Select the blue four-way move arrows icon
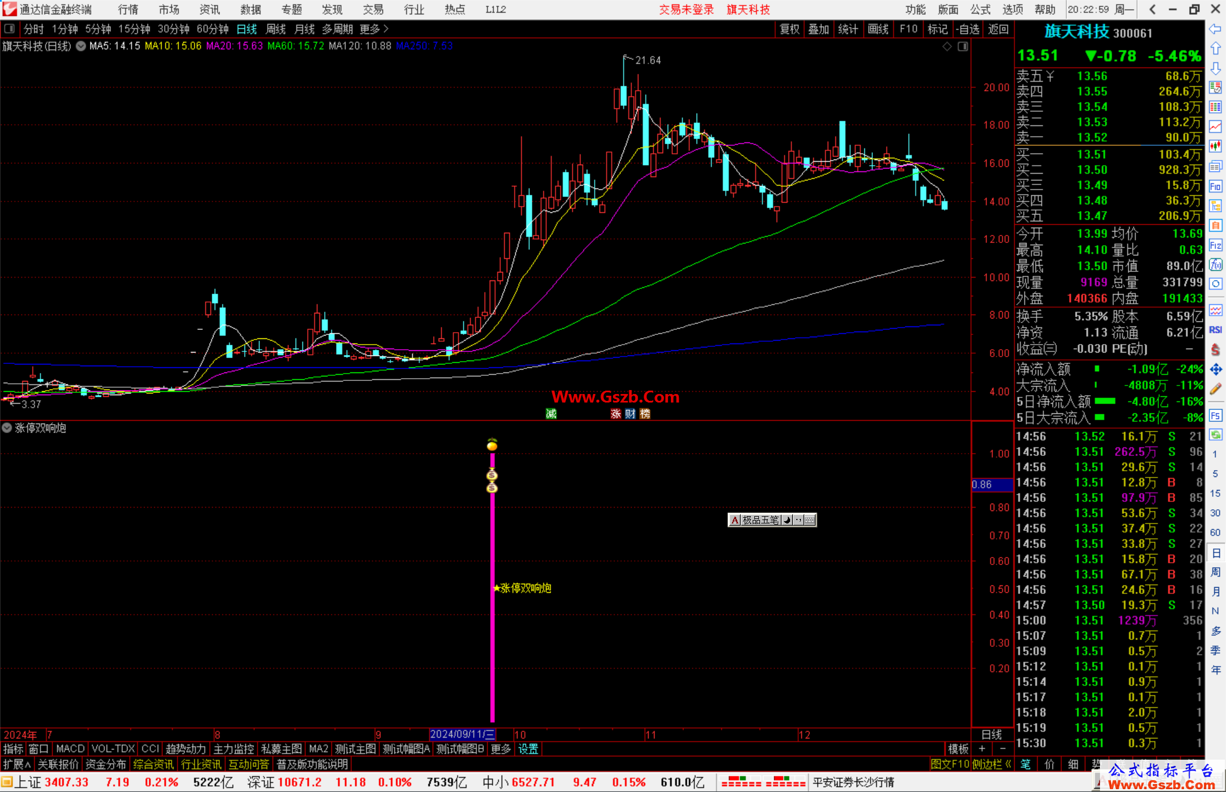Screen dimensions: 1226x792 (1215, 370)
